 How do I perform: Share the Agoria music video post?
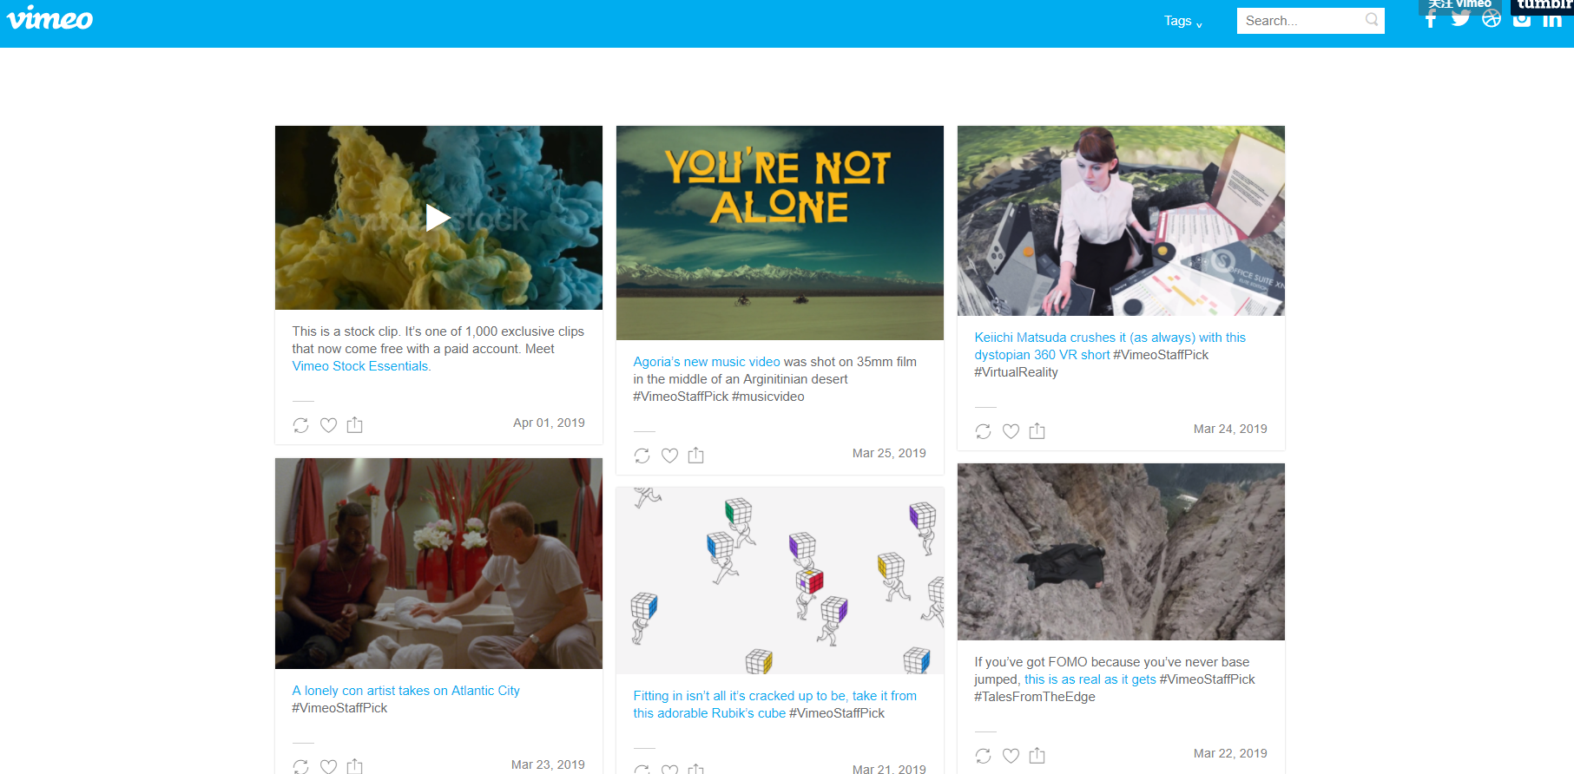[696, 456]
